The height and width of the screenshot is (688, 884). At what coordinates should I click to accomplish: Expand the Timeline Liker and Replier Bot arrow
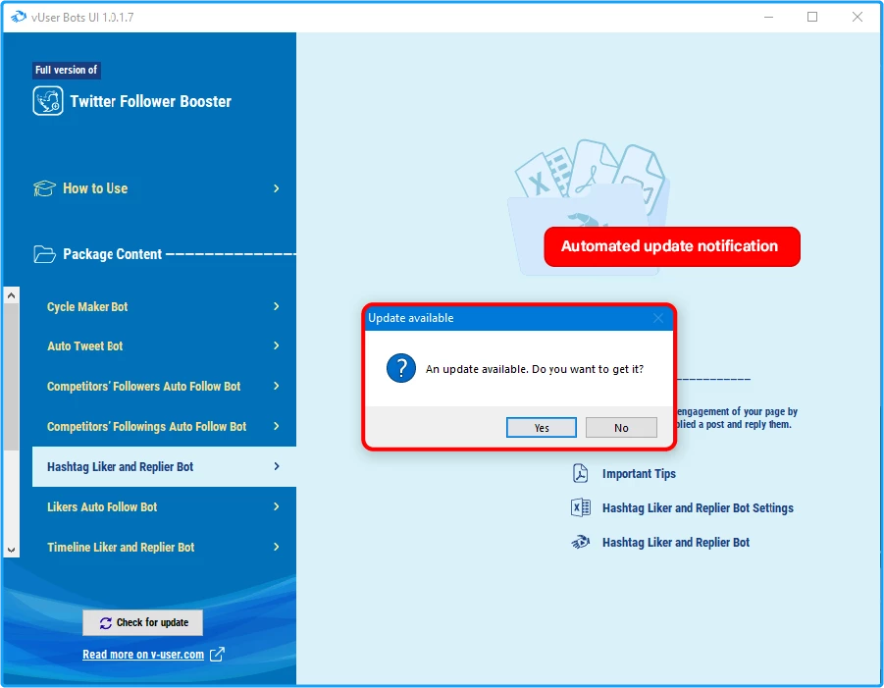[x=277, y=547]
